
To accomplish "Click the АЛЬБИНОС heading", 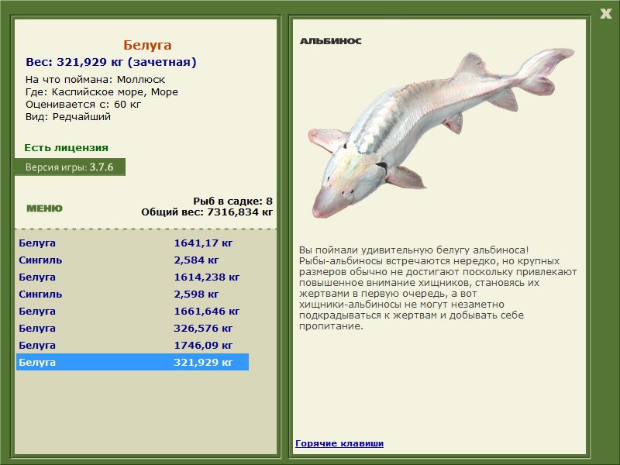I will [331, 41].
